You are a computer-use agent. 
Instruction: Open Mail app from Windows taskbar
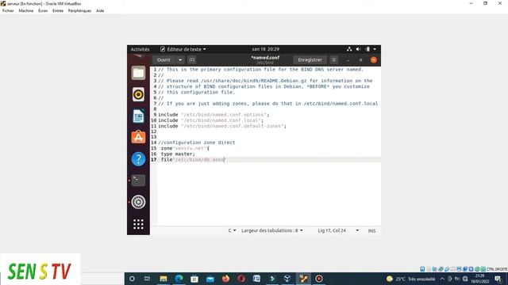tap(210, 279)
